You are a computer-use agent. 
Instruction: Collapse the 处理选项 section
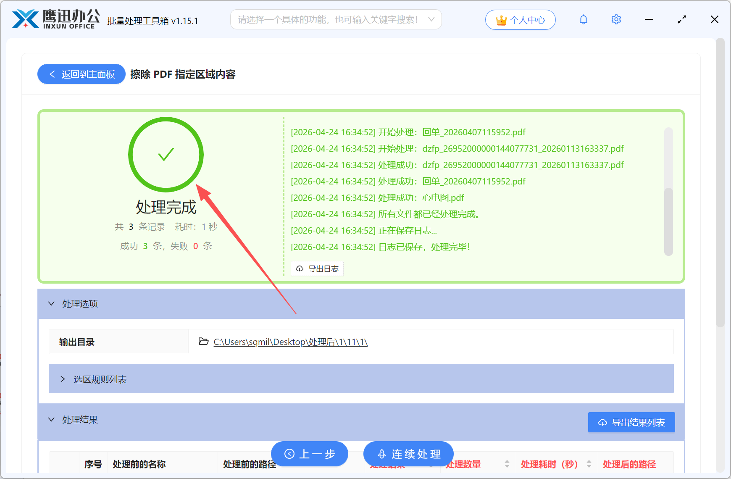(x=51, y=303)
